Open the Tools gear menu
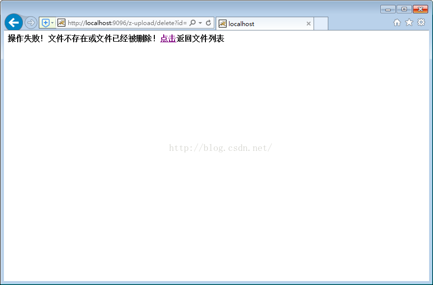 [x=421, y=23]
